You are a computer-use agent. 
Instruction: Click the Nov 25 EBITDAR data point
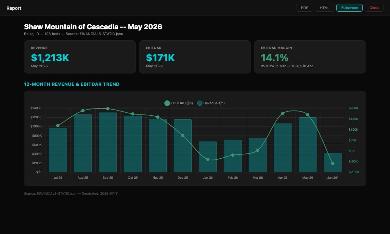point(158,117)
